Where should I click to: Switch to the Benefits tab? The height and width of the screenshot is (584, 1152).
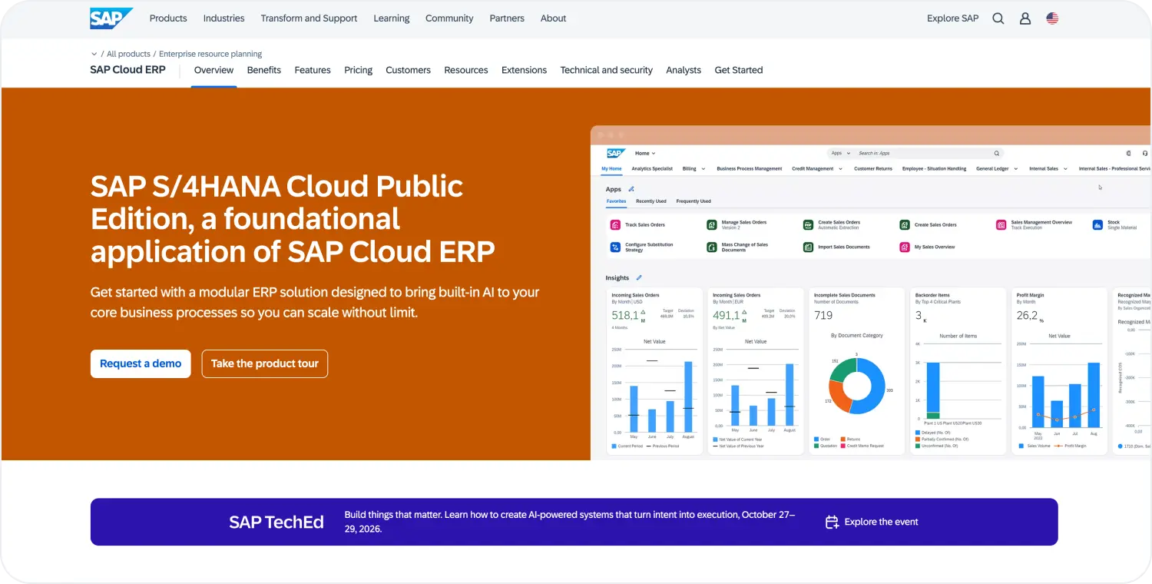click(x=264, y=70)
